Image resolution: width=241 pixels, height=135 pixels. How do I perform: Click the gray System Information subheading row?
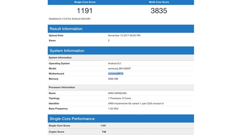(121, 58)
